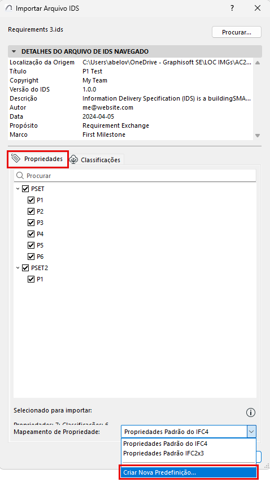The width and height of the screenshot is (270, 482).
Task: Select Propriedades Padrão IFC2x3 option
Action: tap(163, 453)
